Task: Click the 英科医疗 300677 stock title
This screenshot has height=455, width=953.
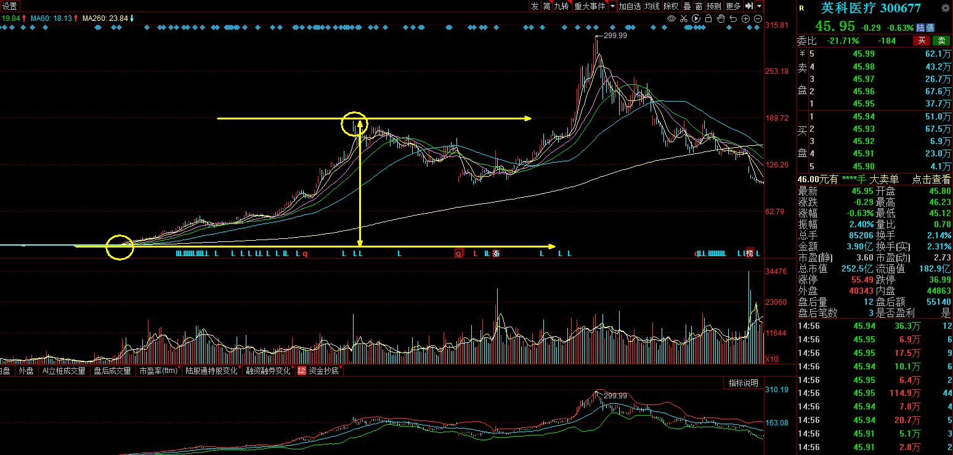Action: [870, 8]
